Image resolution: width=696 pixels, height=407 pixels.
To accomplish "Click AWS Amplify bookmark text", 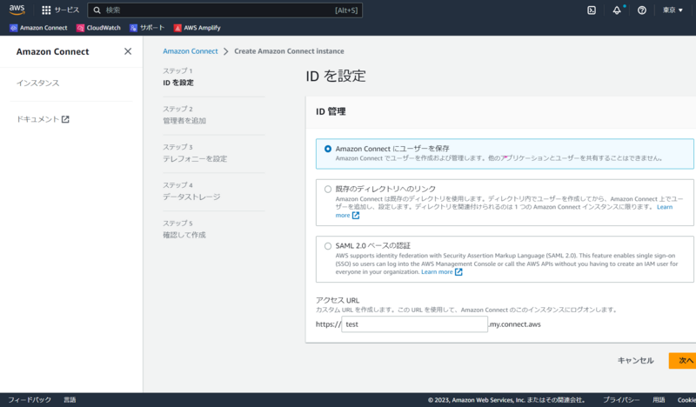I will click(202, 28).
